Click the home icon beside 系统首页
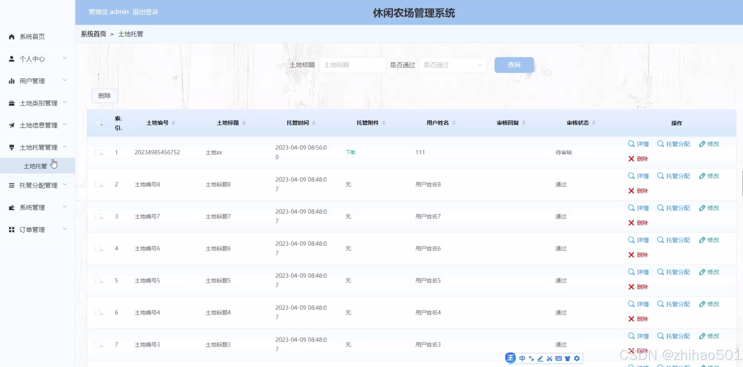 [x=12, y=36]
